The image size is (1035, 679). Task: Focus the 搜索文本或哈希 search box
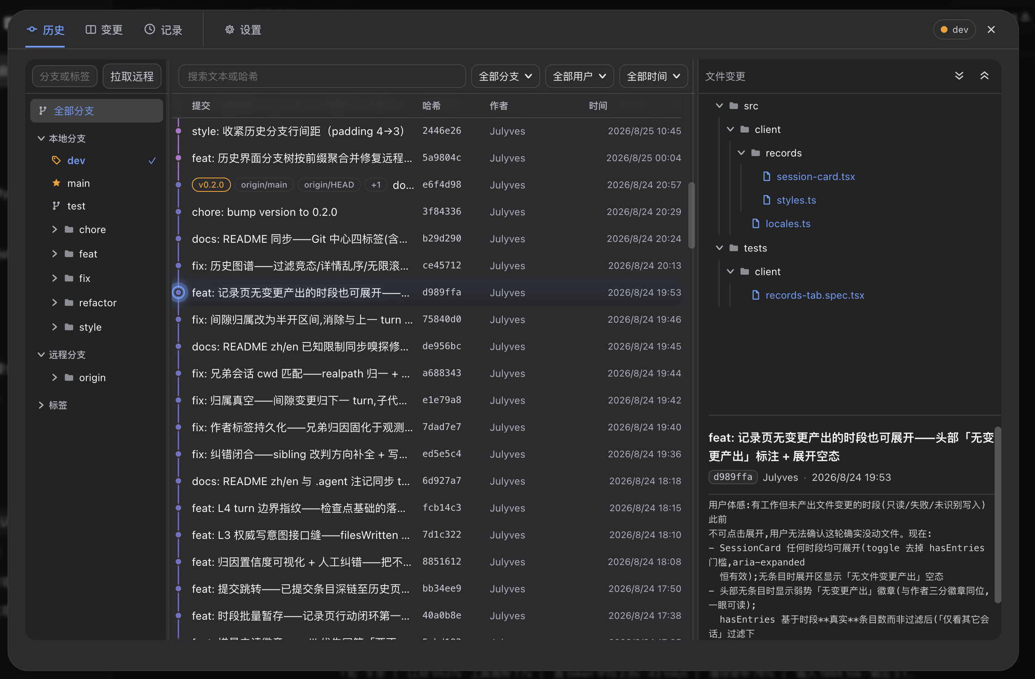pyautogui.click(x=322, y=77)
